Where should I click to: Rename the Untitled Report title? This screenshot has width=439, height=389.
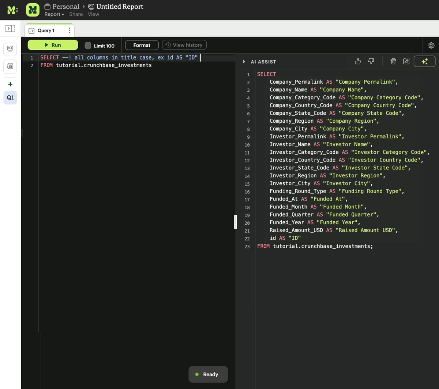120,6
